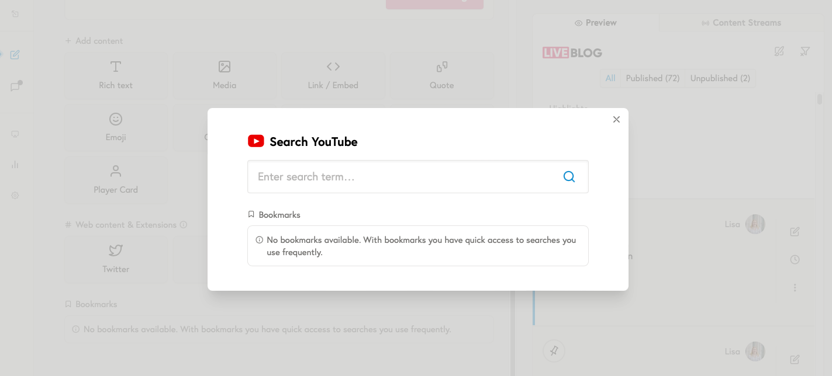Viewport: 832px width, 376px height.
Task: Click the Search YouTube dialog title
Action: point(313,142)
